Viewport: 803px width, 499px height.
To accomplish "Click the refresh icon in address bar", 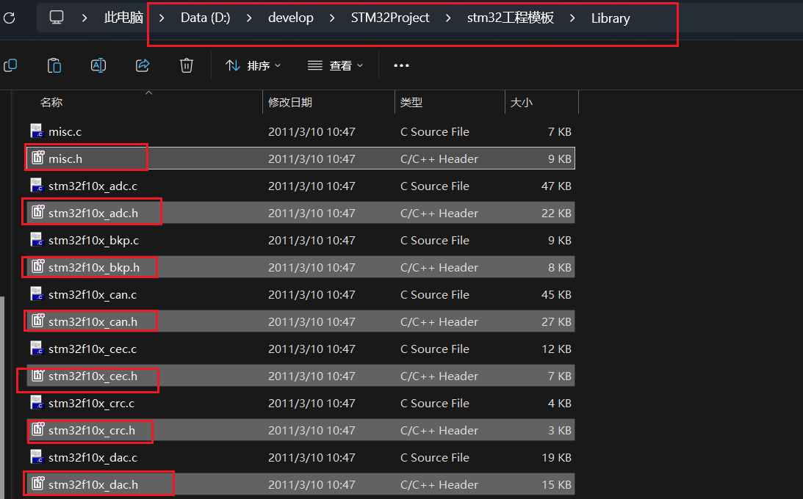I will click(10, 18).
